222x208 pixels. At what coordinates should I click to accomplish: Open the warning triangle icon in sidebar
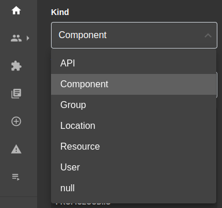click(x=16, y=149)
